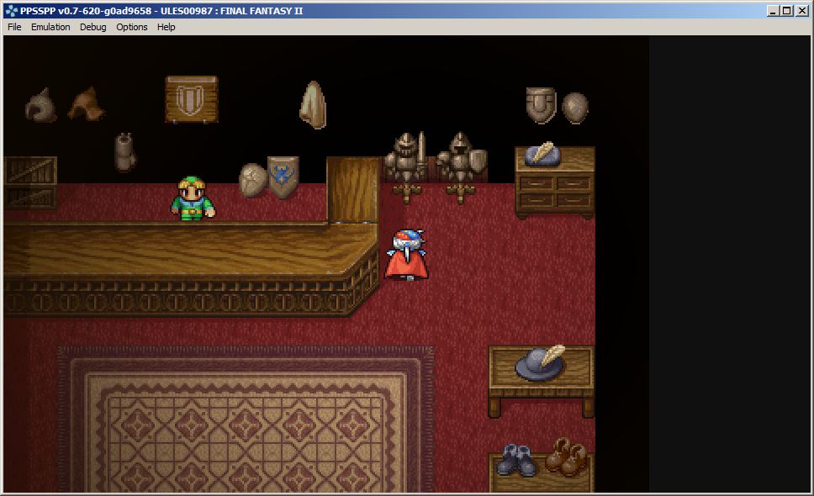
Task: Minimize the PPSSPP window
Action: pos(774,11)
